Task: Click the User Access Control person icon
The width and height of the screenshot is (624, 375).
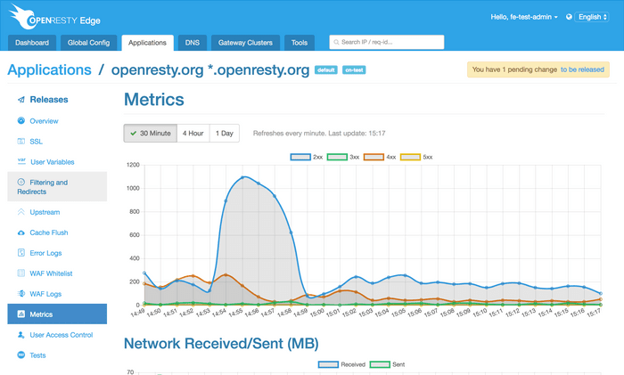Action: click(21, 335)
